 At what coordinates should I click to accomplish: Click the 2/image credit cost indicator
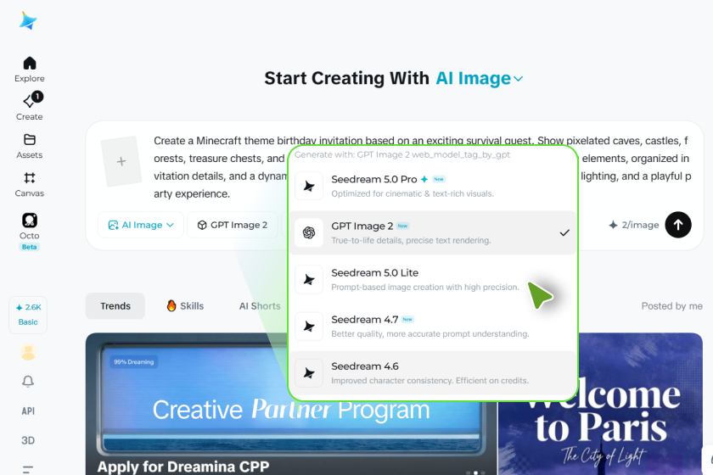[634, 225]
